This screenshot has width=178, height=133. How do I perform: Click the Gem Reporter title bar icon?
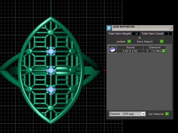[109, 28]
